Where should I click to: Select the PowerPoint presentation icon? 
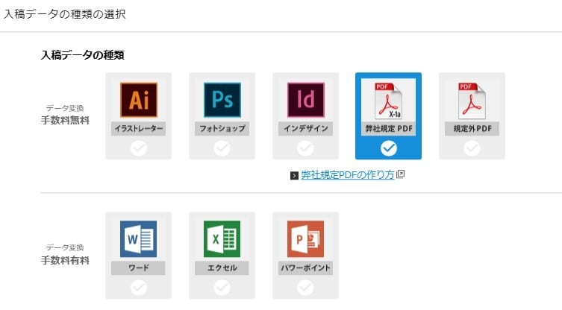(x=305, y=238)
